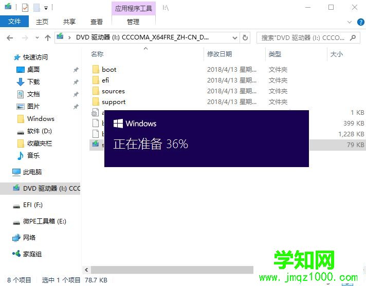366x286 pixels.
Task: Go up one folder level
Action: [x=48, y=38]
